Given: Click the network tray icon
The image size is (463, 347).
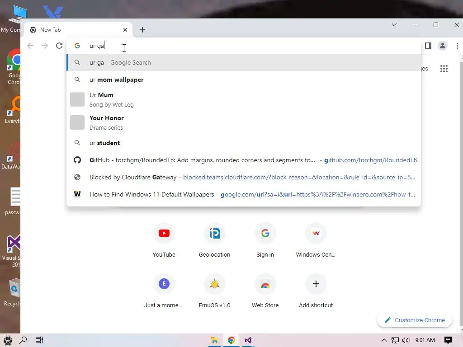Looking at the screenshot, I should coord(395,340).
